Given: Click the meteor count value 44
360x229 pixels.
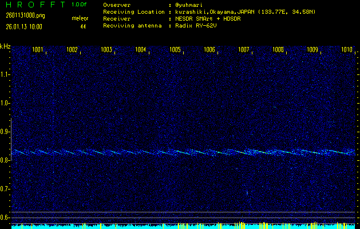Looking at the screenshot, I should coord(83,26).
